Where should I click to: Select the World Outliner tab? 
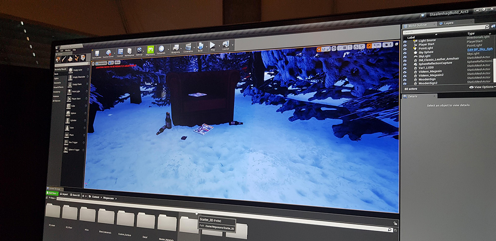pyautogui.click(x=417, y=25)
